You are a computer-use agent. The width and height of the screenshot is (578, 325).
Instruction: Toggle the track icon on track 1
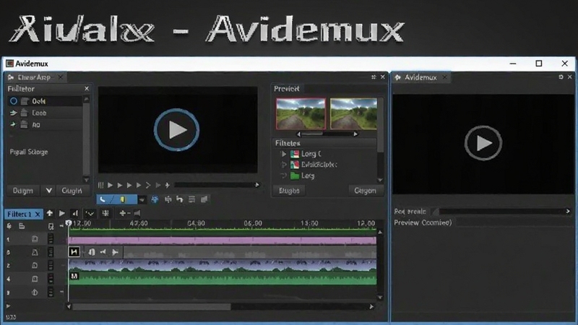[x=35, y=239]
